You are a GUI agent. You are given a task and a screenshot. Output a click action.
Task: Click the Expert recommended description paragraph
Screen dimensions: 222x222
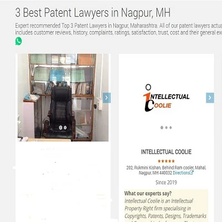click(119, 29)
